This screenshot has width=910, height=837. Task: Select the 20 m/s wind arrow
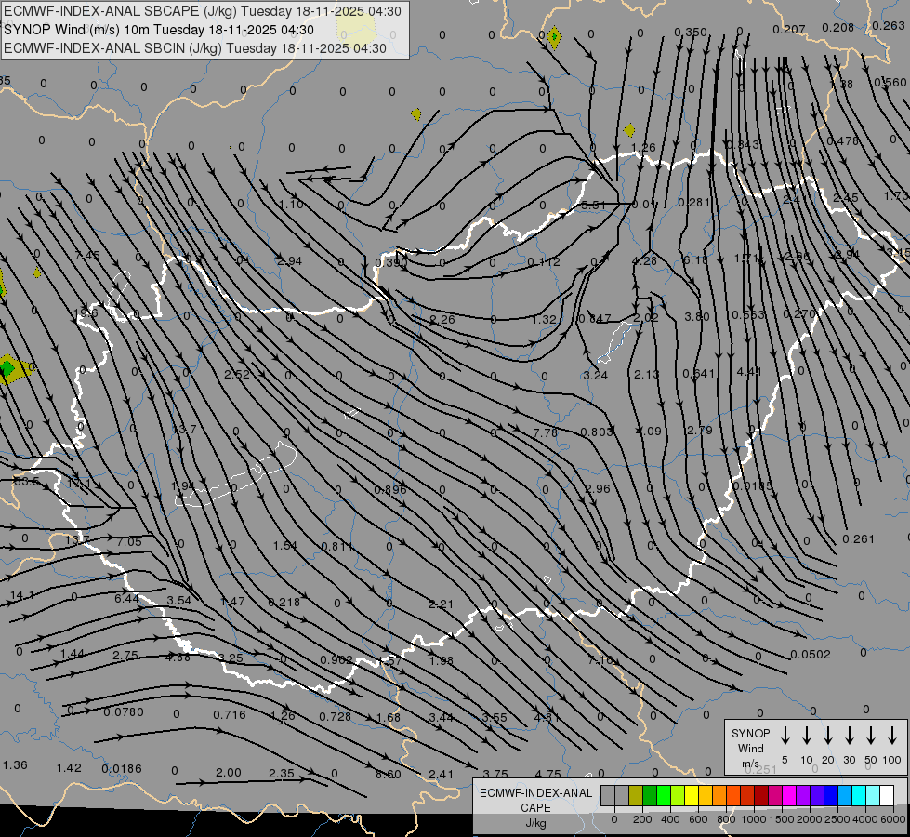click(828, 736)
